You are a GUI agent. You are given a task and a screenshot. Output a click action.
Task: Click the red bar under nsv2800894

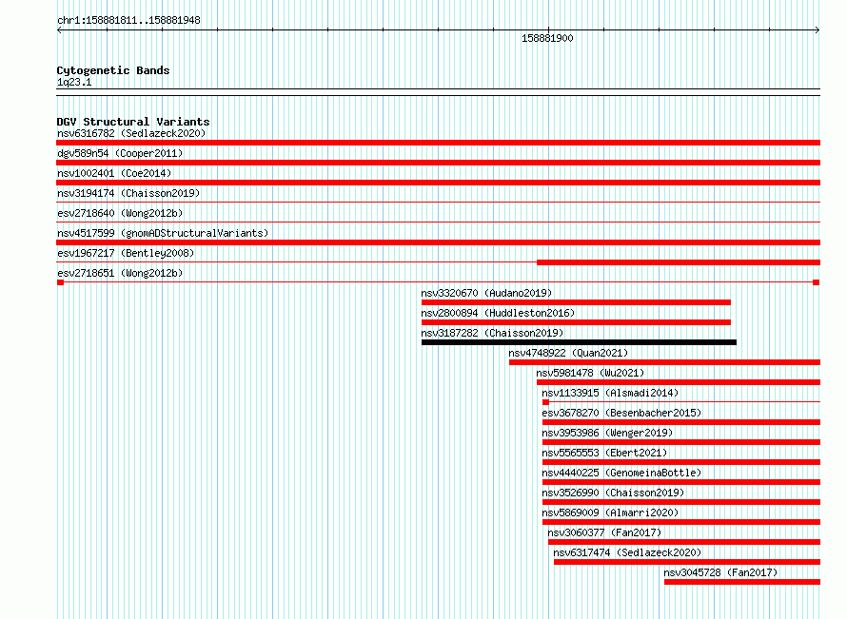pos(576,322)
